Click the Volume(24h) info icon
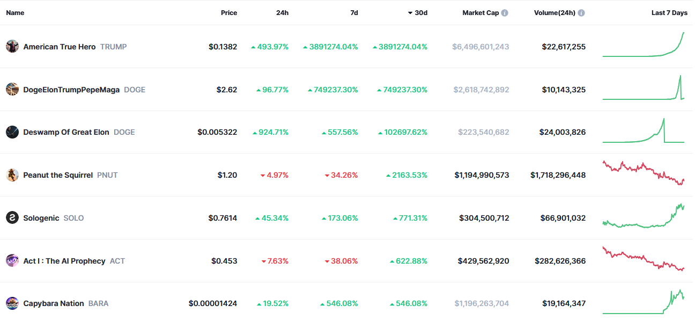The image size is (695, 320). coord(581,13)
